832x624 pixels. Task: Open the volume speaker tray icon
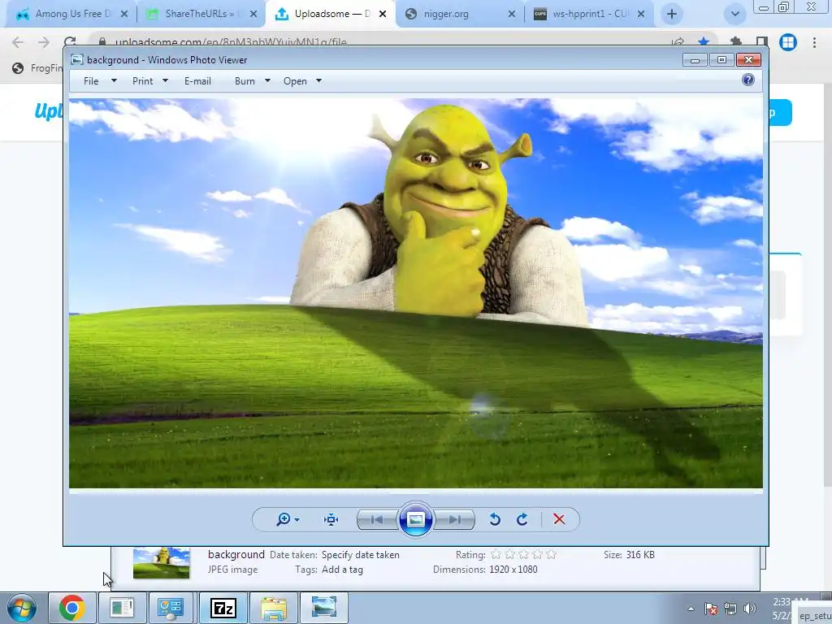750,609
